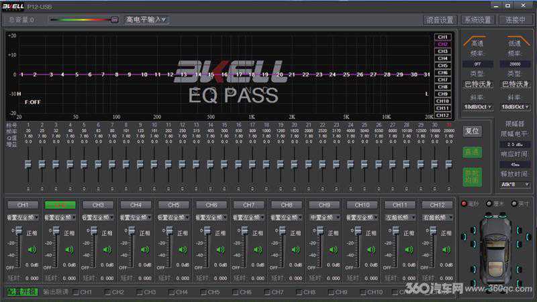This screenshot has height=302, width=537.
Task: Select the CH5 channel button
Action: [x=173, y=204]
